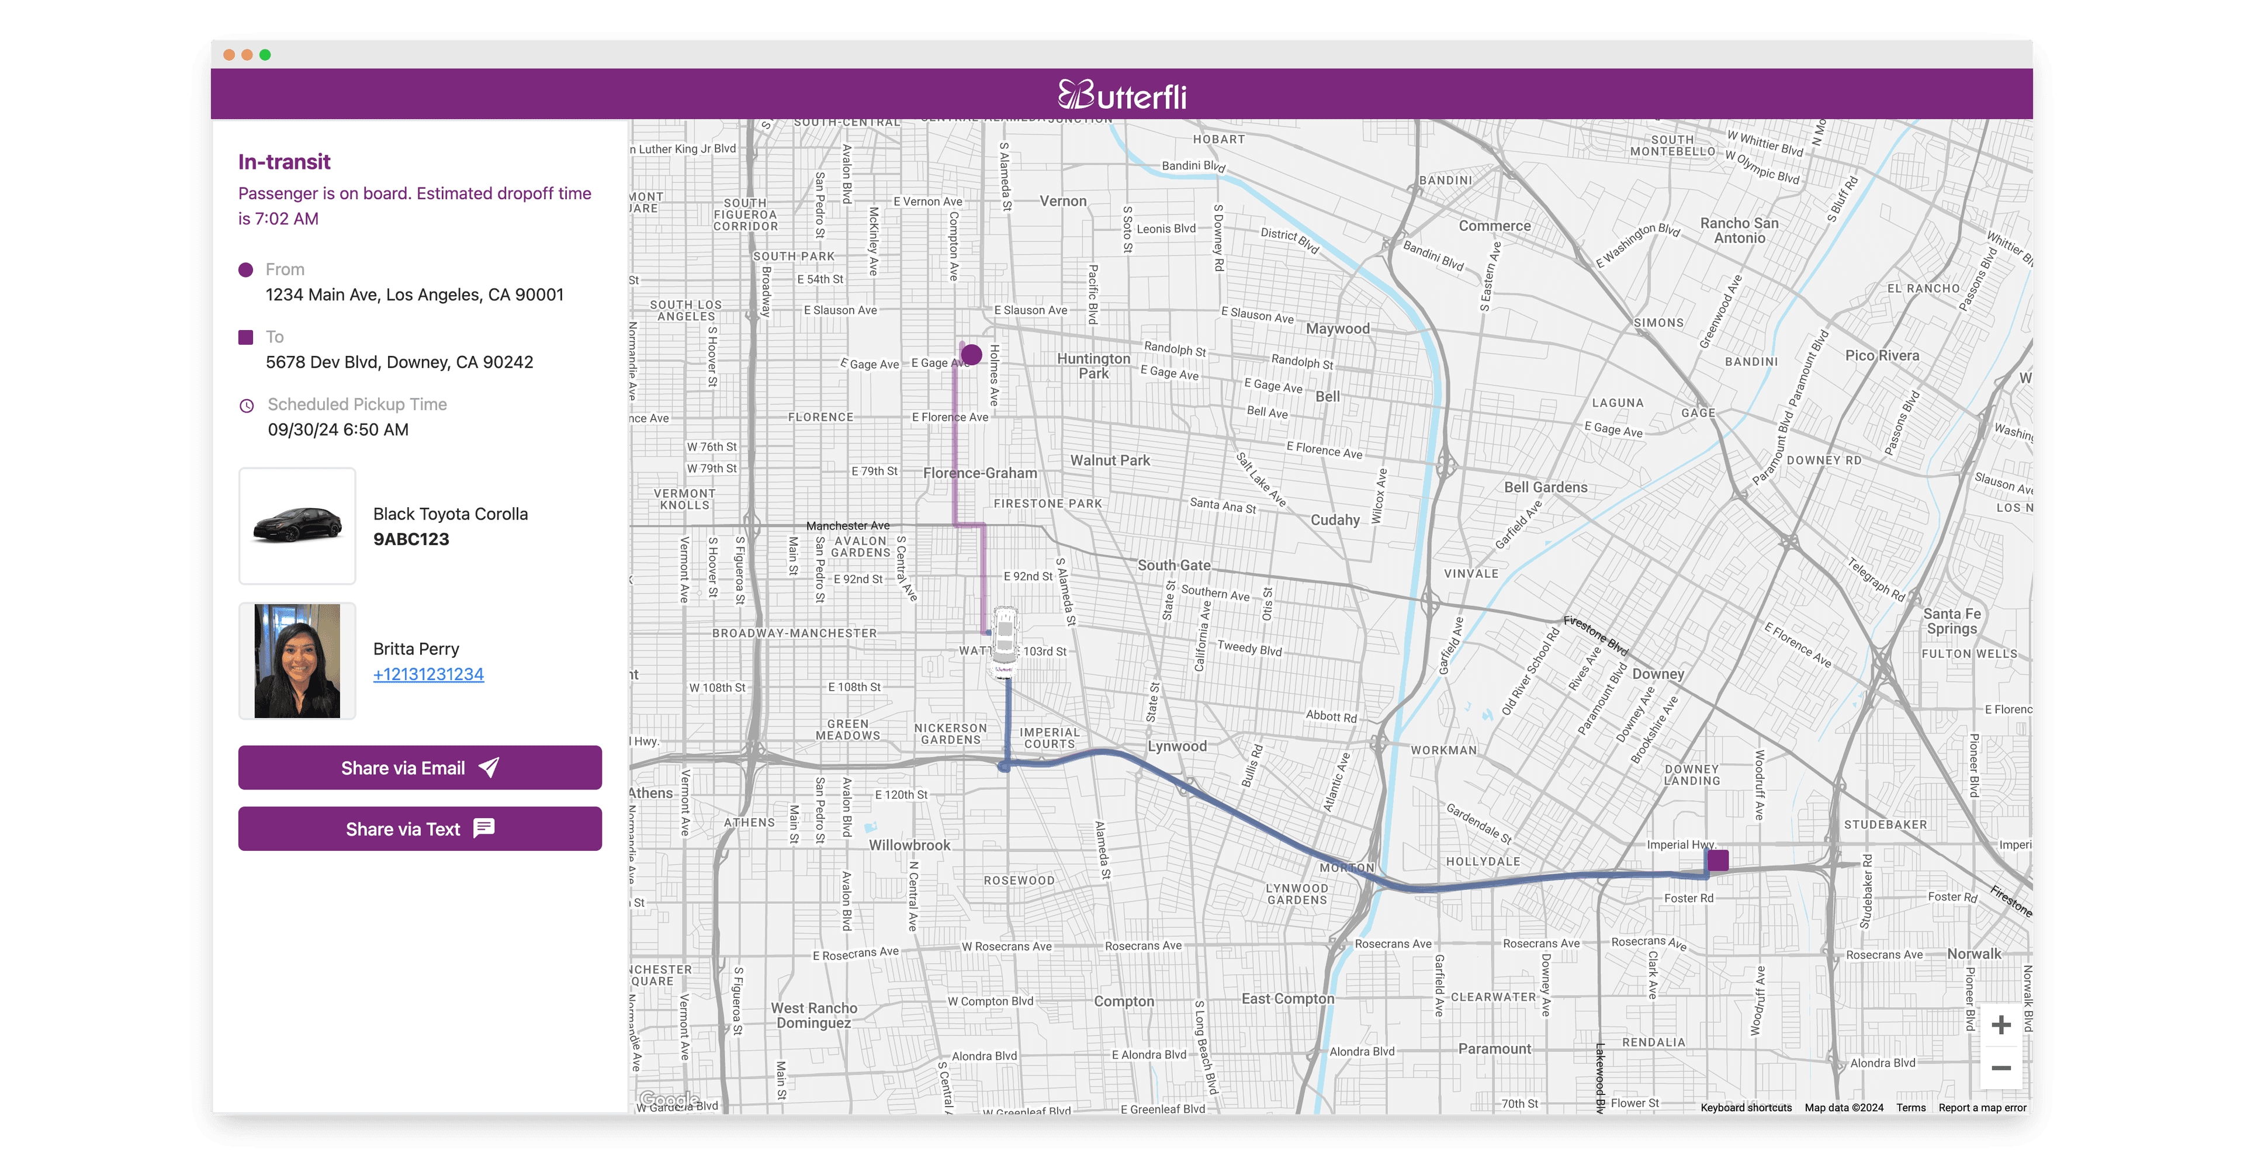The height and width of the screenshot is (1154, 2244).
Task: Click the Pico Rivera map label
Action: pos(1882,355)
